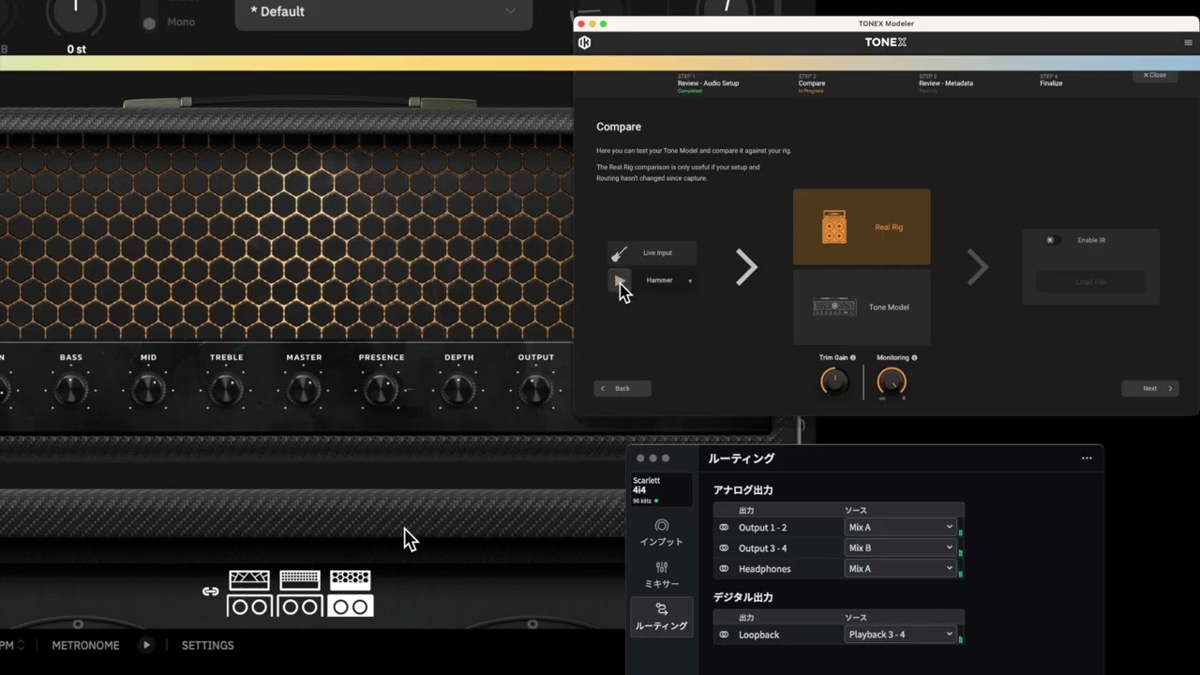
Task: Select the Real Rig option
Action: tap(862, 227)
